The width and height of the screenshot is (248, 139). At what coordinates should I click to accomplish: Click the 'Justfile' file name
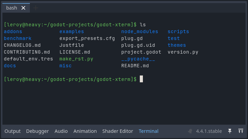pos(72,45)
